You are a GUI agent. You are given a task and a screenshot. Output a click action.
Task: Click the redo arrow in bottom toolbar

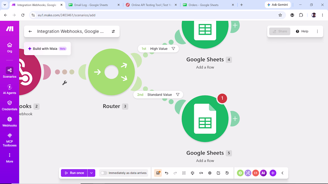175,173
